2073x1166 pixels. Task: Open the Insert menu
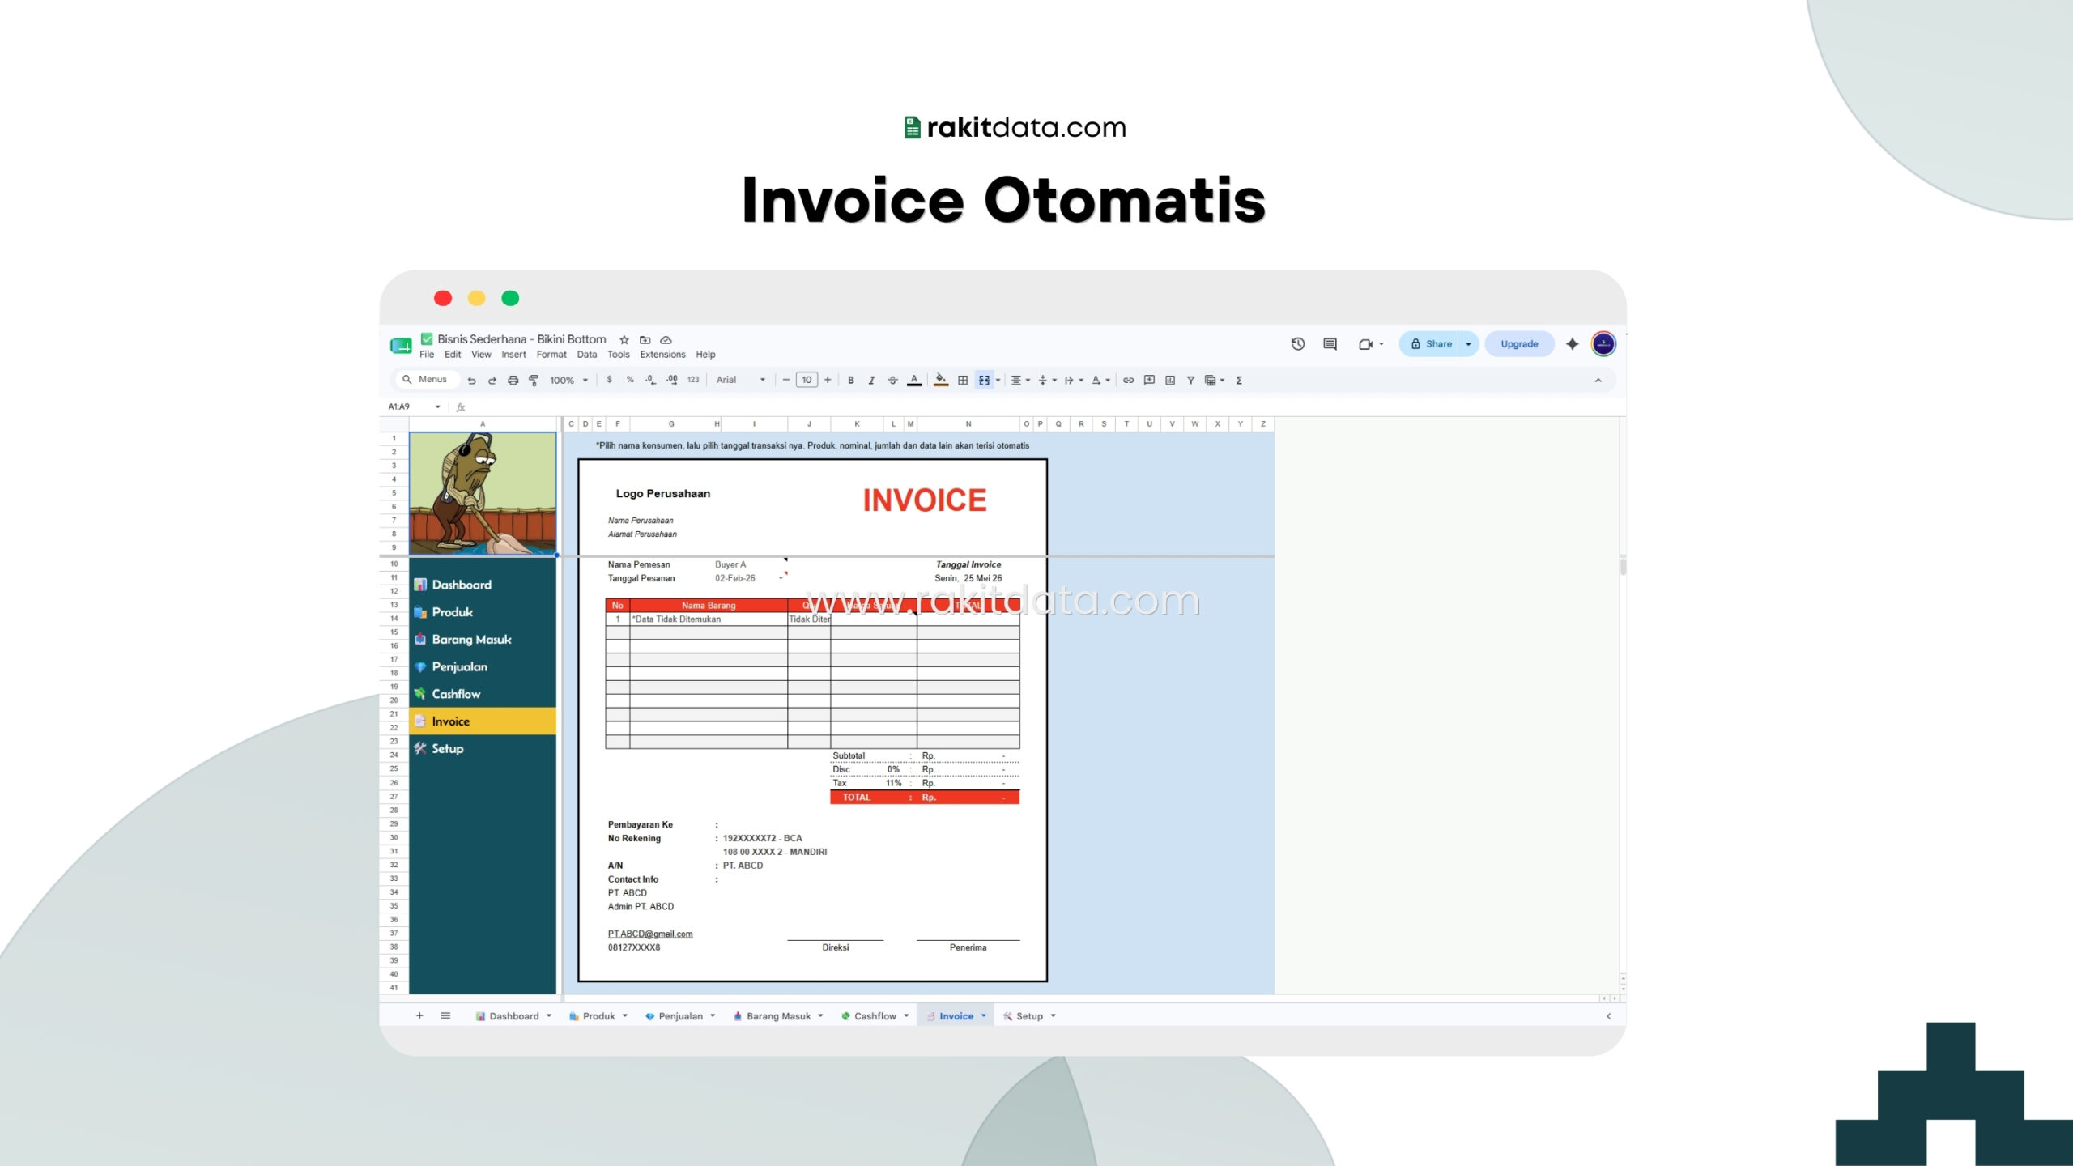(x=513, y=355)
